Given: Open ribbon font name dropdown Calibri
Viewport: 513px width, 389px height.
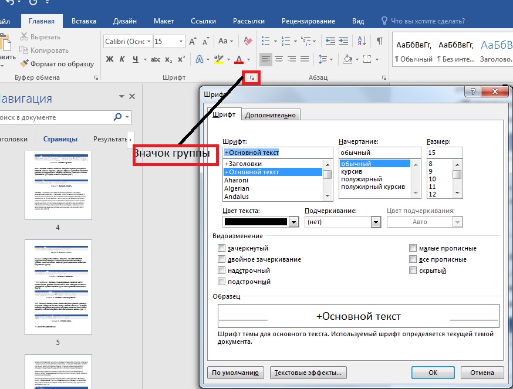Looking at the screenshot, I should [148, 42].
